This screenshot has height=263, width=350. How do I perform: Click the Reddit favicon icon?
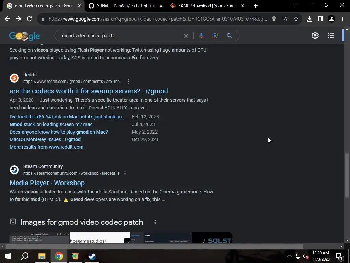14,78
